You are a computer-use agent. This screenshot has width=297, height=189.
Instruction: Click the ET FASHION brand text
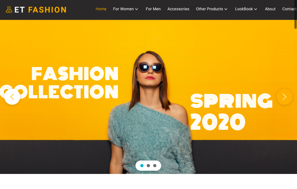[40, 10]
